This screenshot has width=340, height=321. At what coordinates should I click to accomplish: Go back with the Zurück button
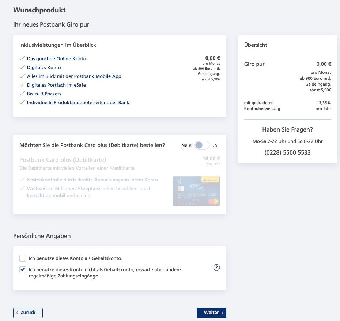[x=28, y=313]
